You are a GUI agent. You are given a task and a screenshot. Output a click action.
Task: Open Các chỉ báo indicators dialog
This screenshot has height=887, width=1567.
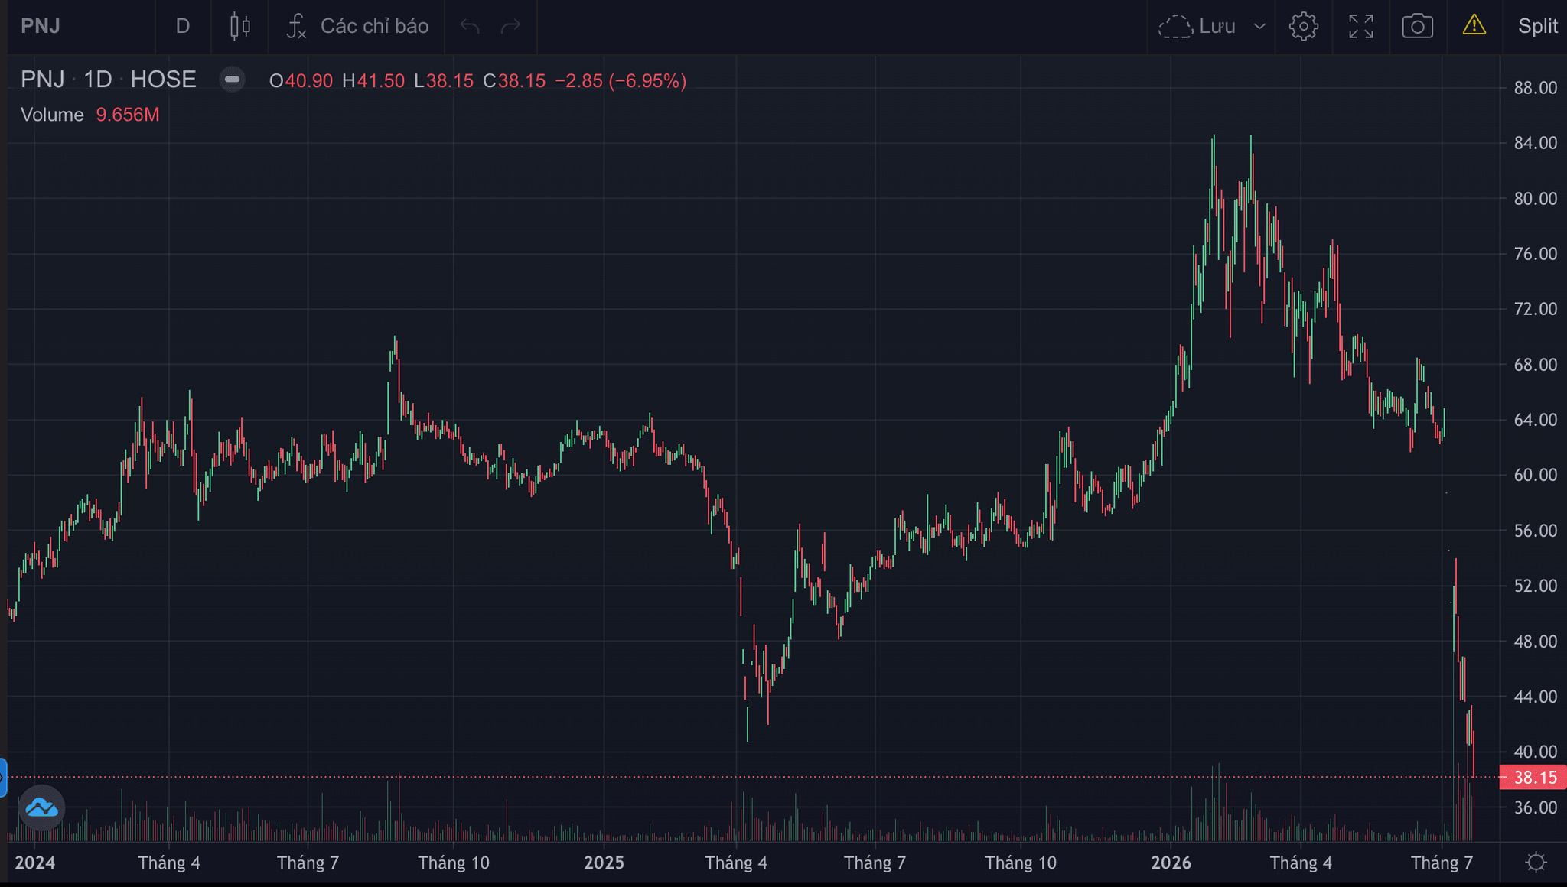tap(357, 26)
